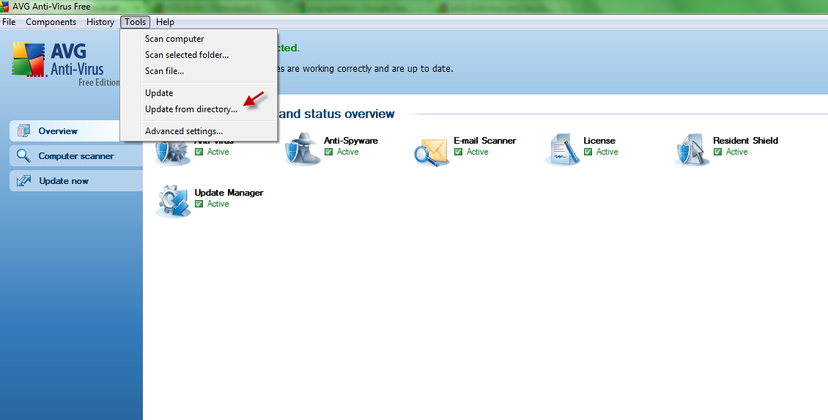
Task: Click Active status under Resident Shield
Action: click(736, 152)
